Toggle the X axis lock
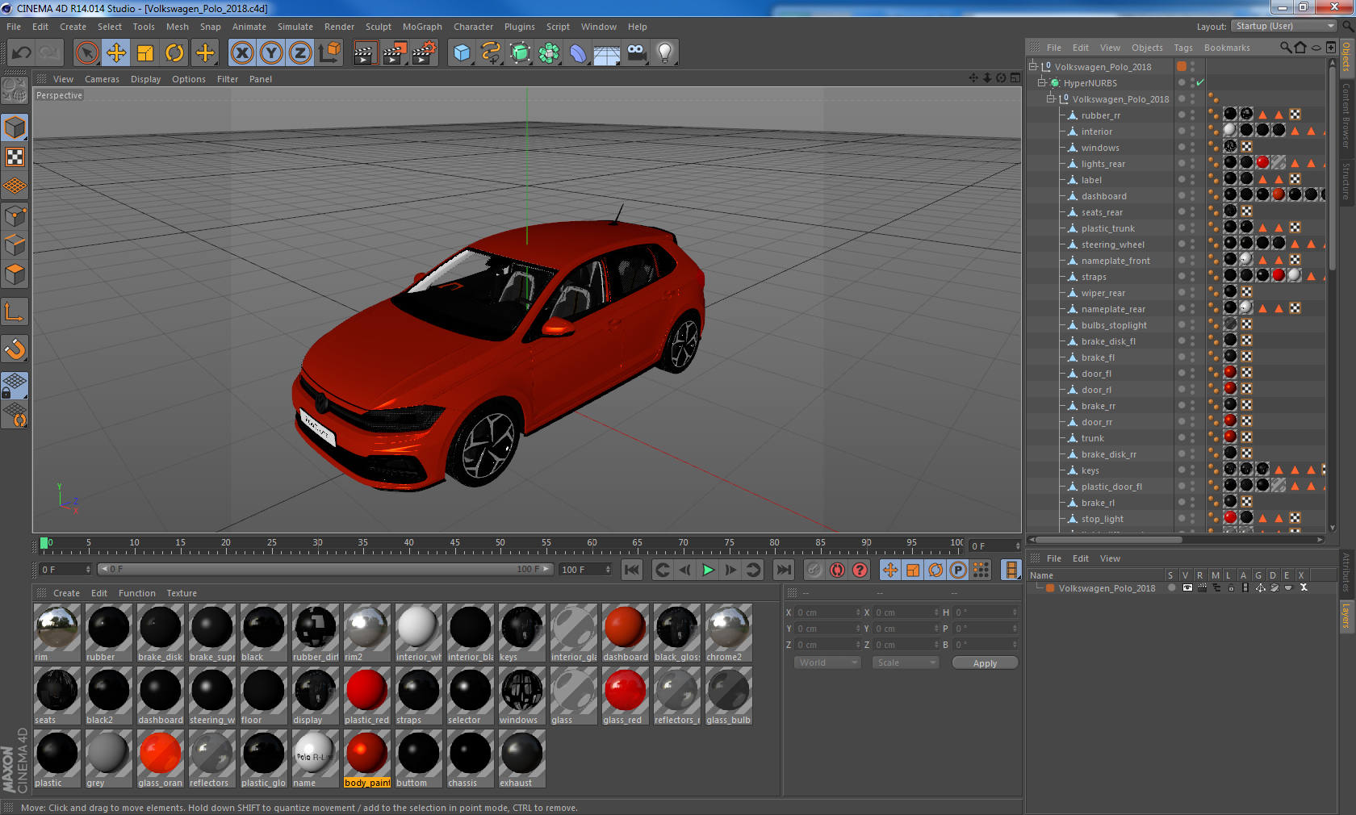 click(x=242, y=53)
